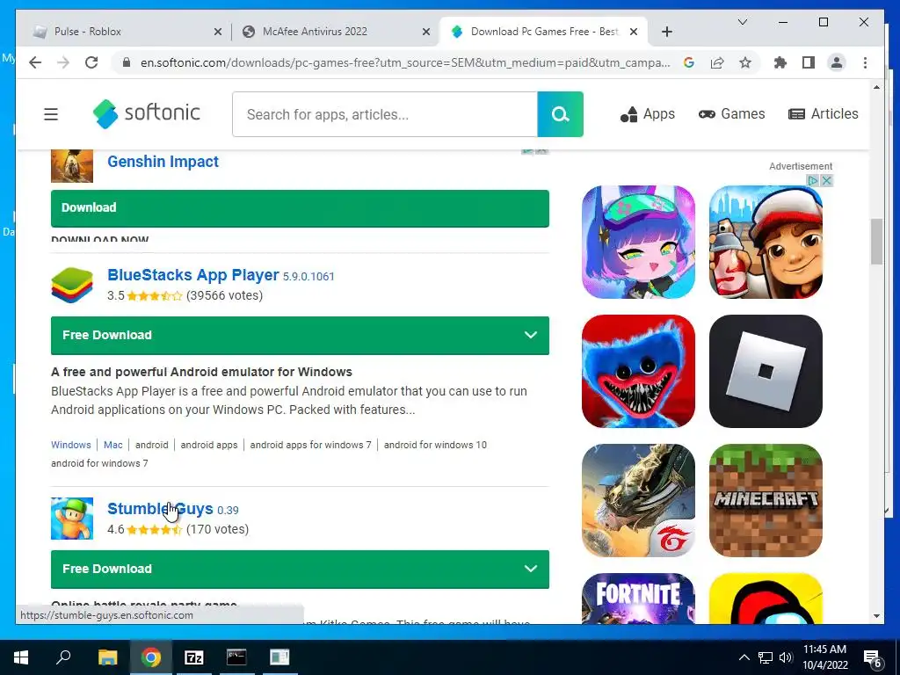Open the Articles menu in Softonic header
Screen dimensions: 900x675
pos(823,114)
